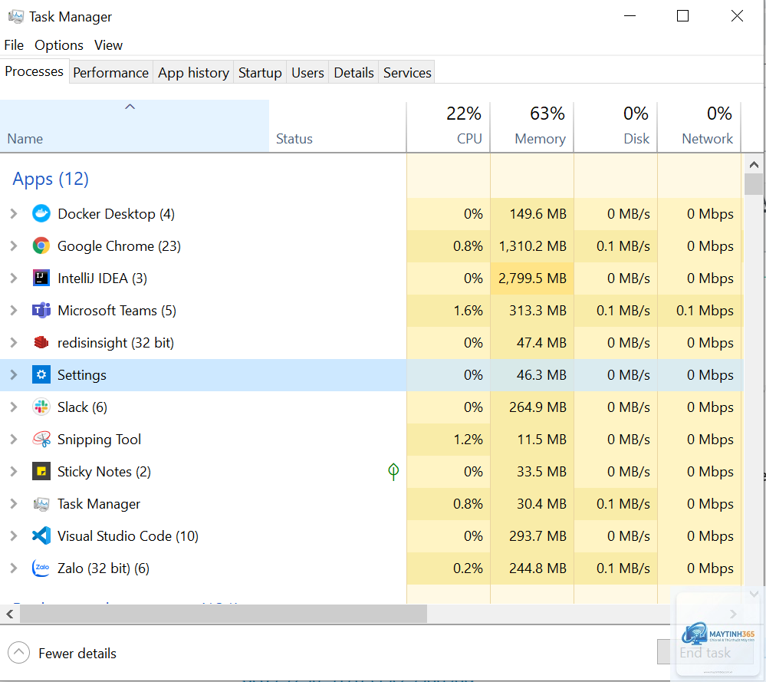The width and height of the screenshot is (766, 682).
Task: Click the Apps (12) group heading
Action: pyautogui.click(x=51, y=179)
